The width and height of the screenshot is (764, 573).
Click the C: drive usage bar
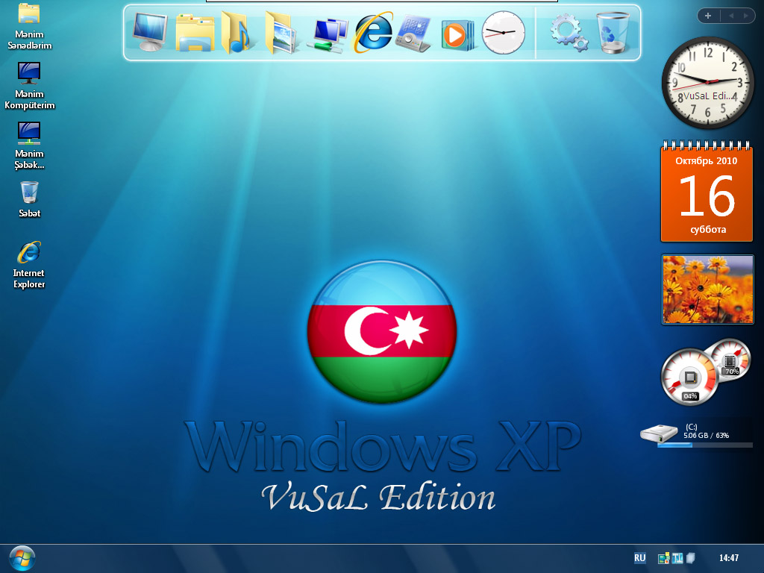click(x=704, y=445)
